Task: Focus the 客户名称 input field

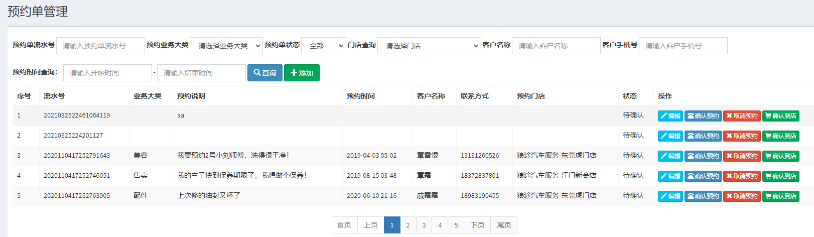Action: tap(556, 46)
